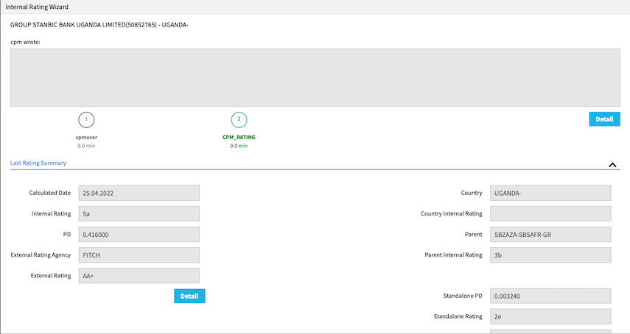
Task: Click the 'cpm wrote:' label
Action: coord(25,42)
